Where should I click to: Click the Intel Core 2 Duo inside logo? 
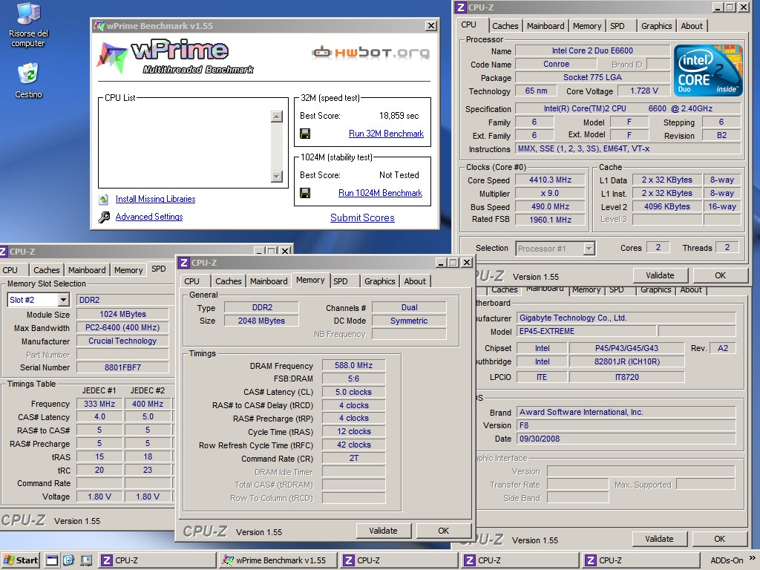click(708, 71)
